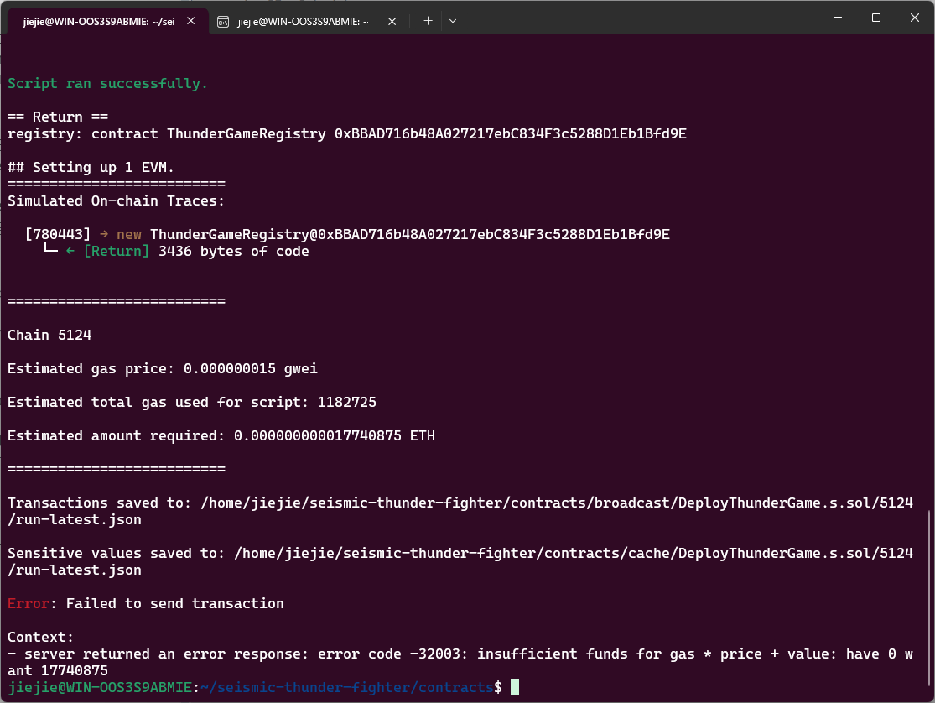
Task: Close the ~/sei terminal tab
Action: [x=191, y=21]
